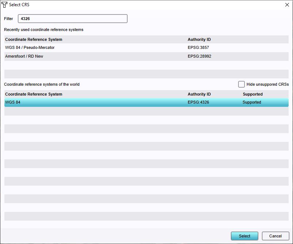Click world list Authority ID column header

199,94
